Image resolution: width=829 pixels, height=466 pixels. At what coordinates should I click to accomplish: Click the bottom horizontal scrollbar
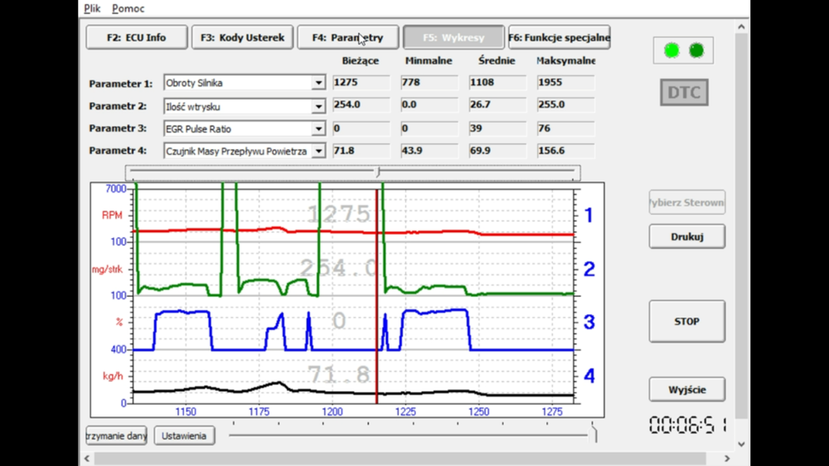398,459
